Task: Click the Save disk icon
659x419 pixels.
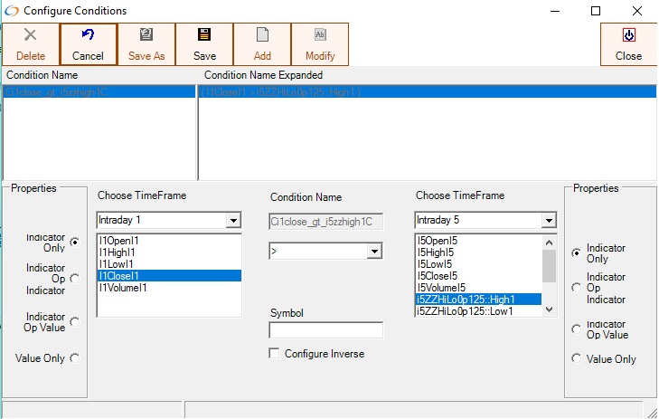Action: click(204, 36)
